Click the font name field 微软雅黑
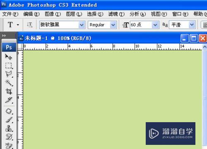Viewport: 207px width, 149px height. [x=59, y=25]
